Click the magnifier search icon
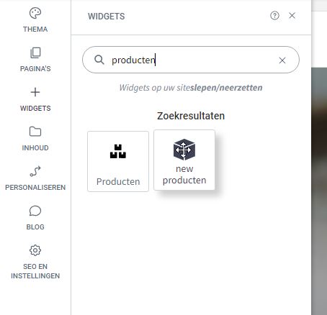The width and height of the screenshot is (327, 315). click(99, 60)
